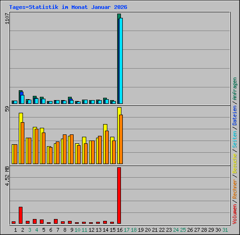The image size is (240, 235).
Task: Click the yellow visits bar for day 4
Action: [x=34, y=145]
